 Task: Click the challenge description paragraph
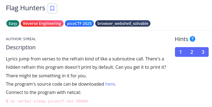[x=86, y=67]
